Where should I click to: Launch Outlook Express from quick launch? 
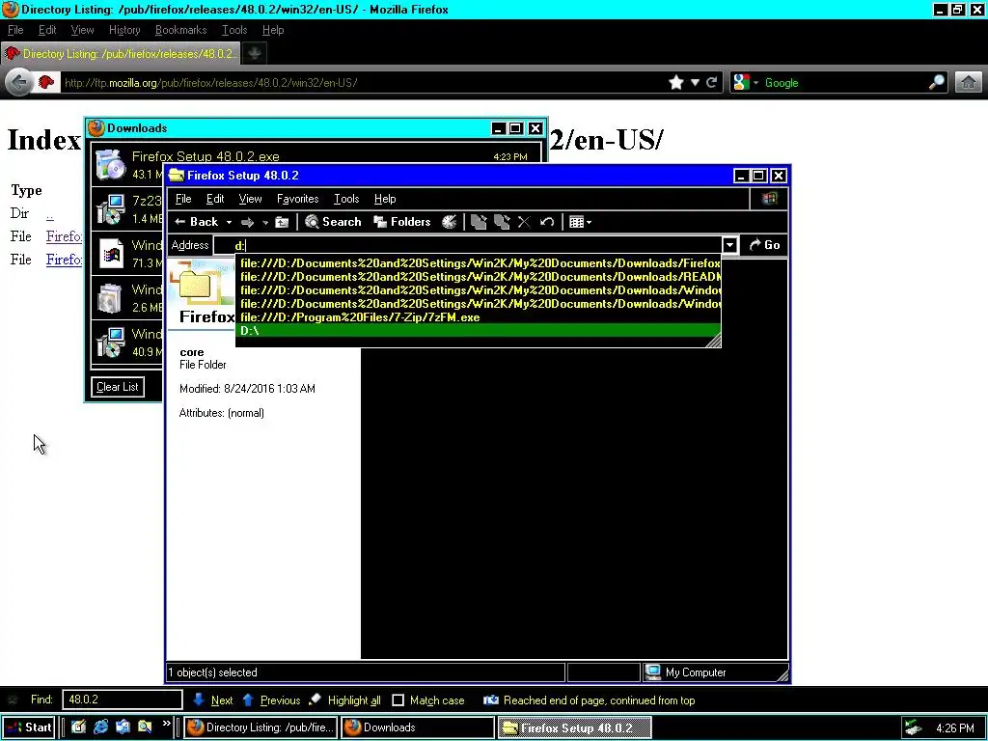tap(123, 727)
